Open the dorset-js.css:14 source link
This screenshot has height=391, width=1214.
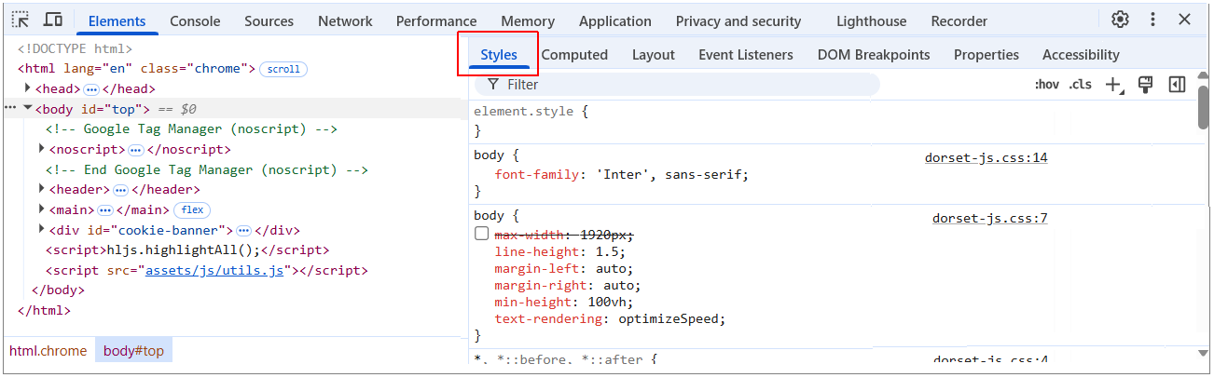click(986, 158)
